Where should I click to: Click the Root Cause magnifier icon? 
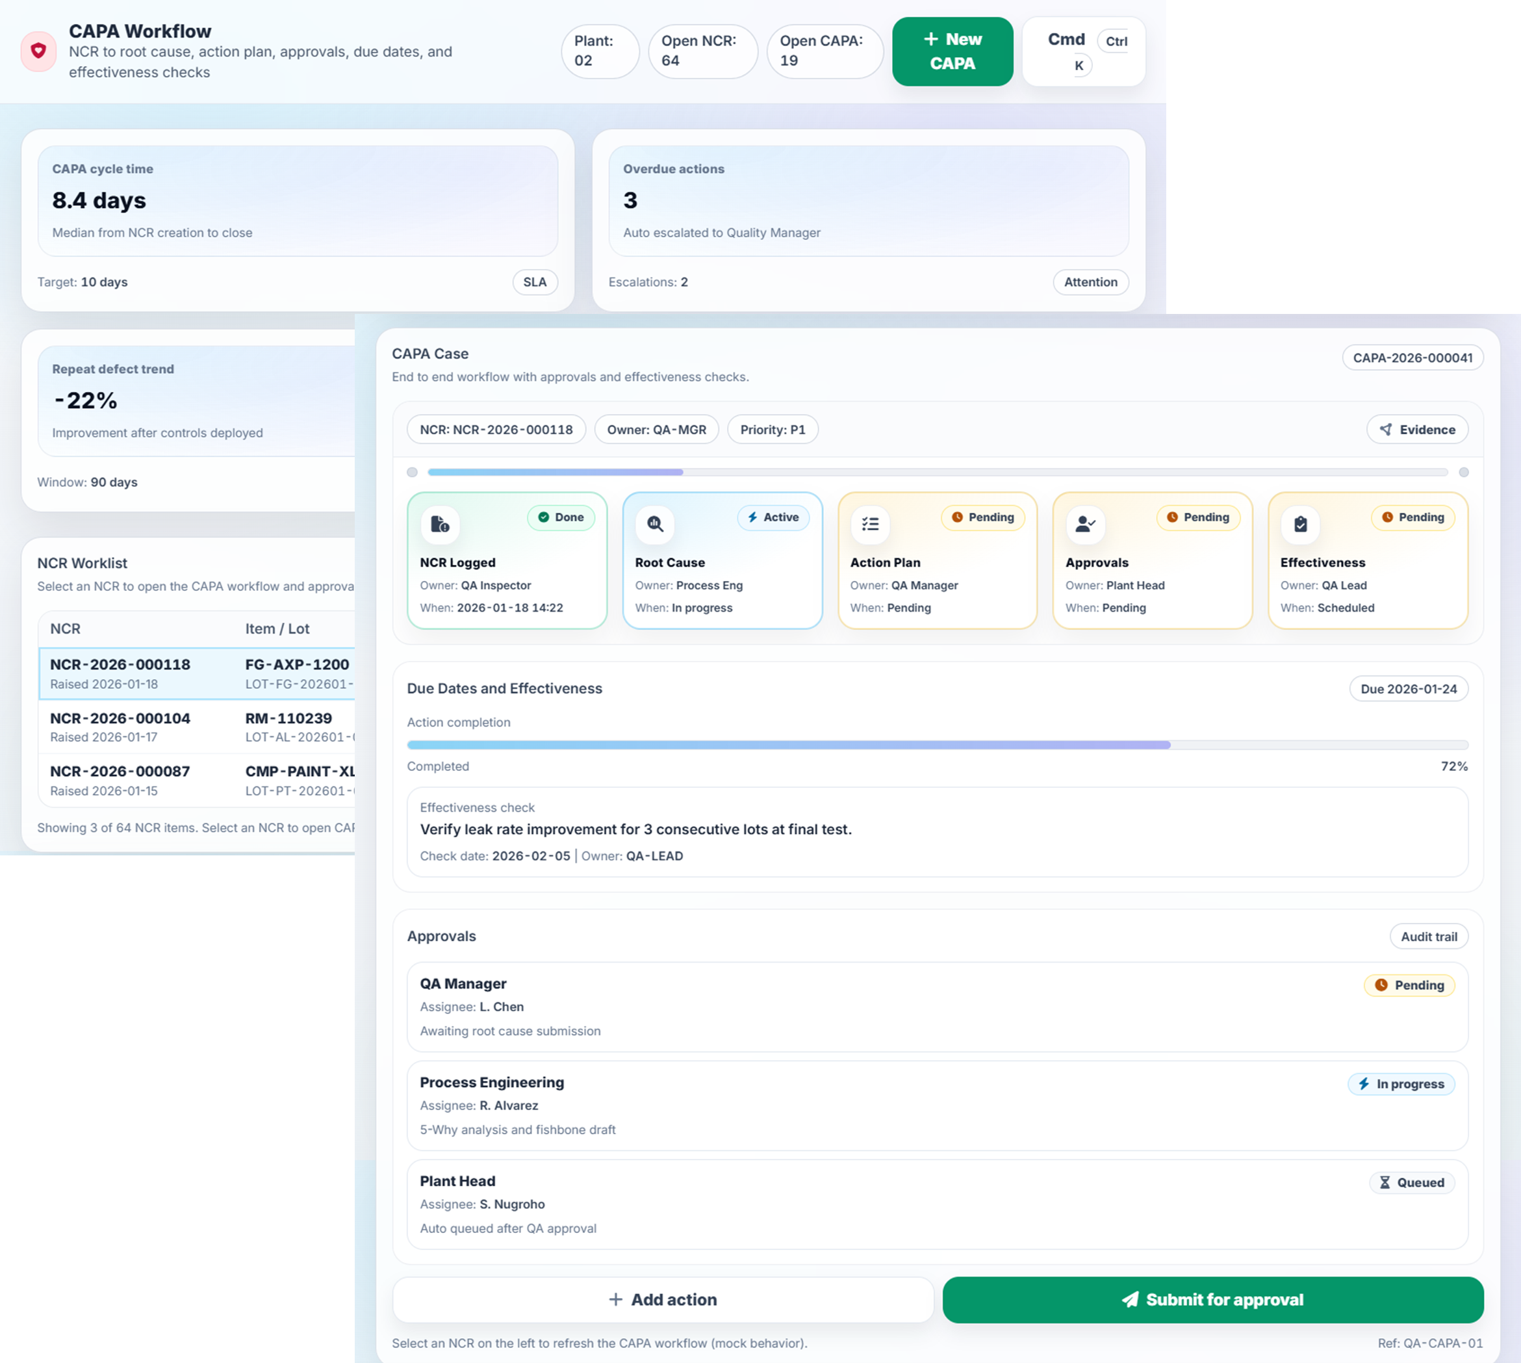tap(655, 523)
